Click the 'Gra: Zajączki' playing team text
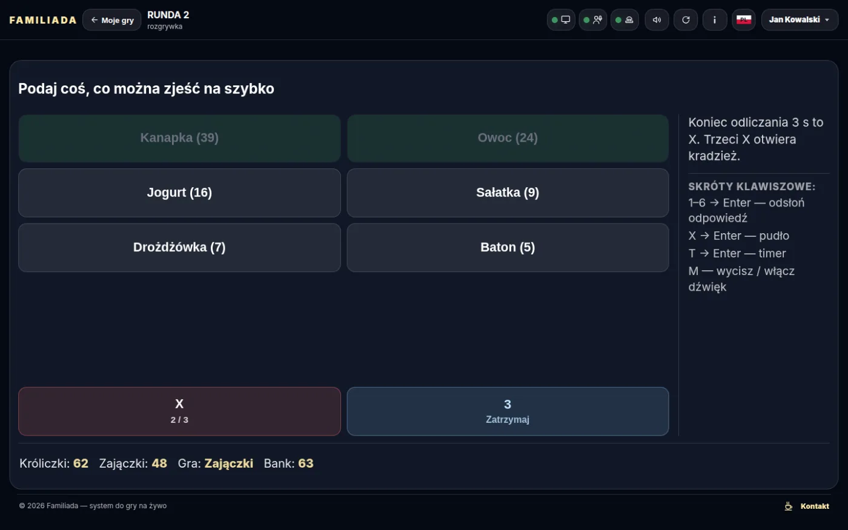 (216, 463)
